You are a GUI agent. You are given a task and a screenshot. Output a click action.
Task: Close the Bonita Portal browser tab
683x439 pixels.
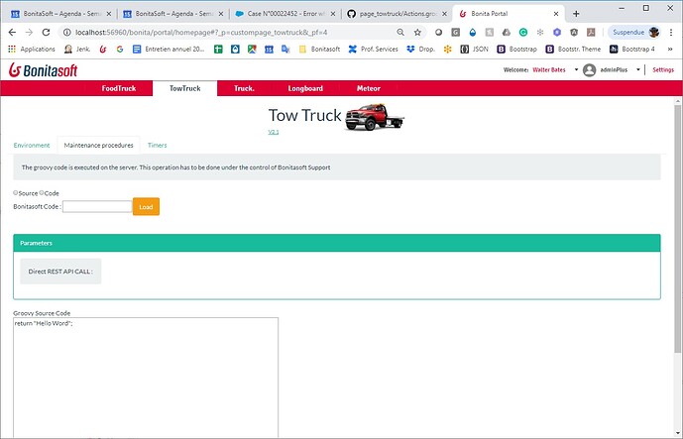click(556, 14)
